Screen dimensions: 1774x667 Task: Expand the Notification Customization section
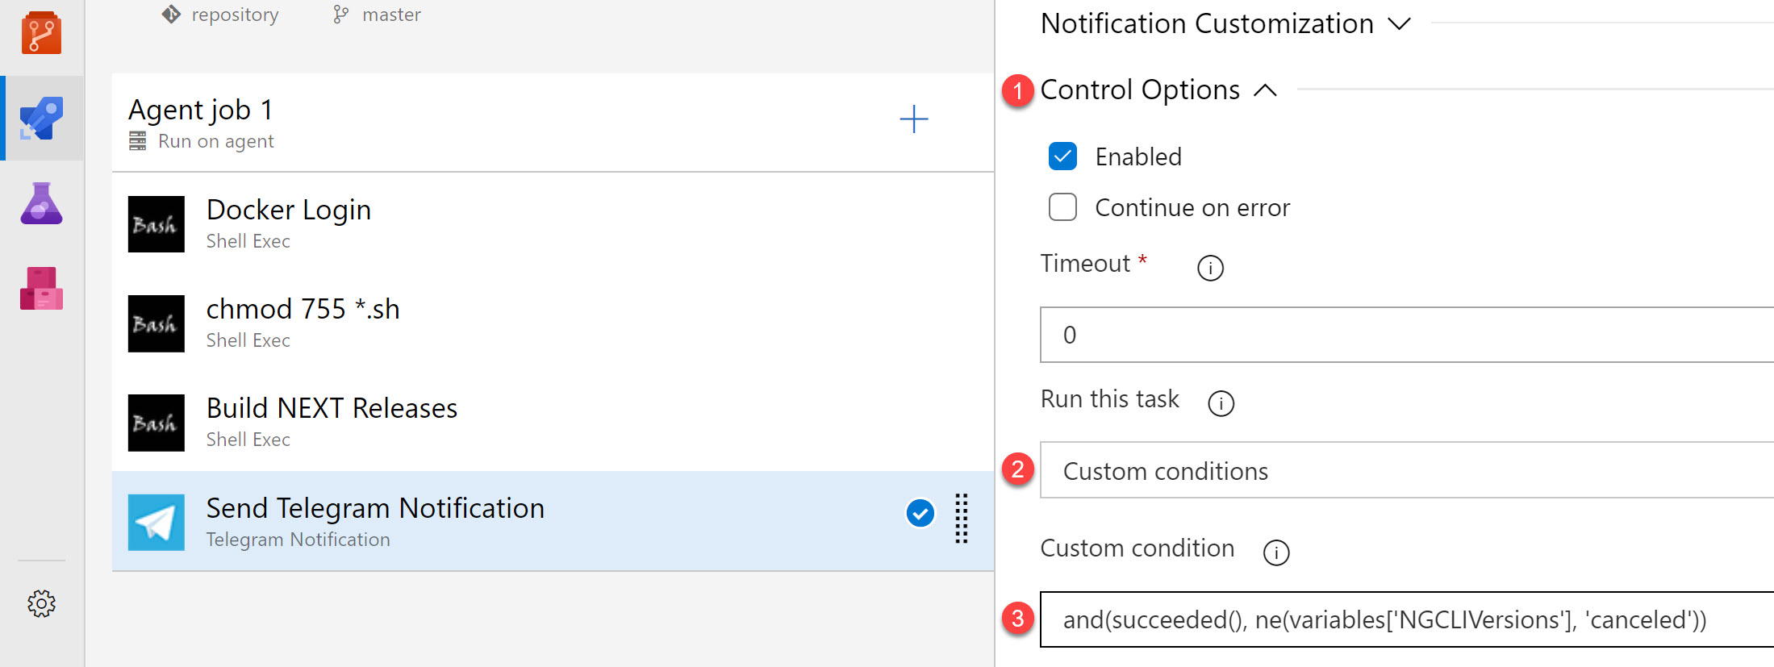1400,24
